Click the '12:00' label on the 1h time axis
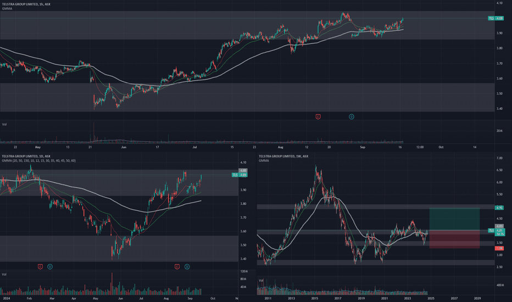Screen dimensions: 512x302 tap(420, 147)
